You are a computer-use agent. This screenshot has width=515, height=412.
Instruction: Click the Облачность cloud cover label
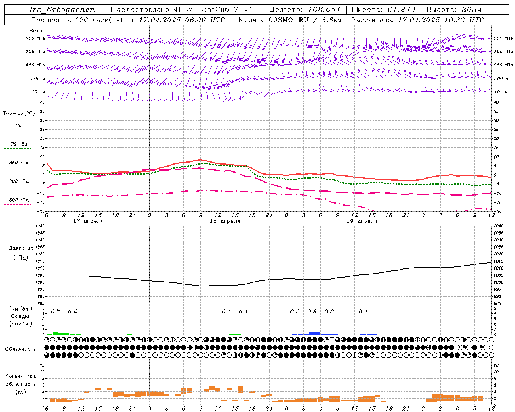pyautogui.click(x=21, y=349)
